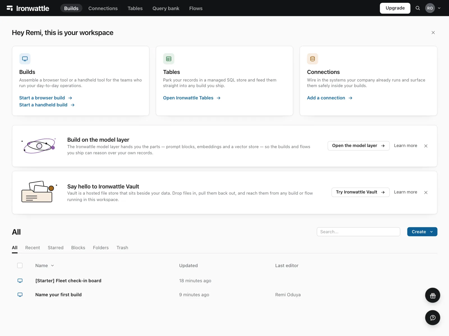Switch to the Blocks tab
The height and width of the screenshot is (336, 449).
(78, 248)
